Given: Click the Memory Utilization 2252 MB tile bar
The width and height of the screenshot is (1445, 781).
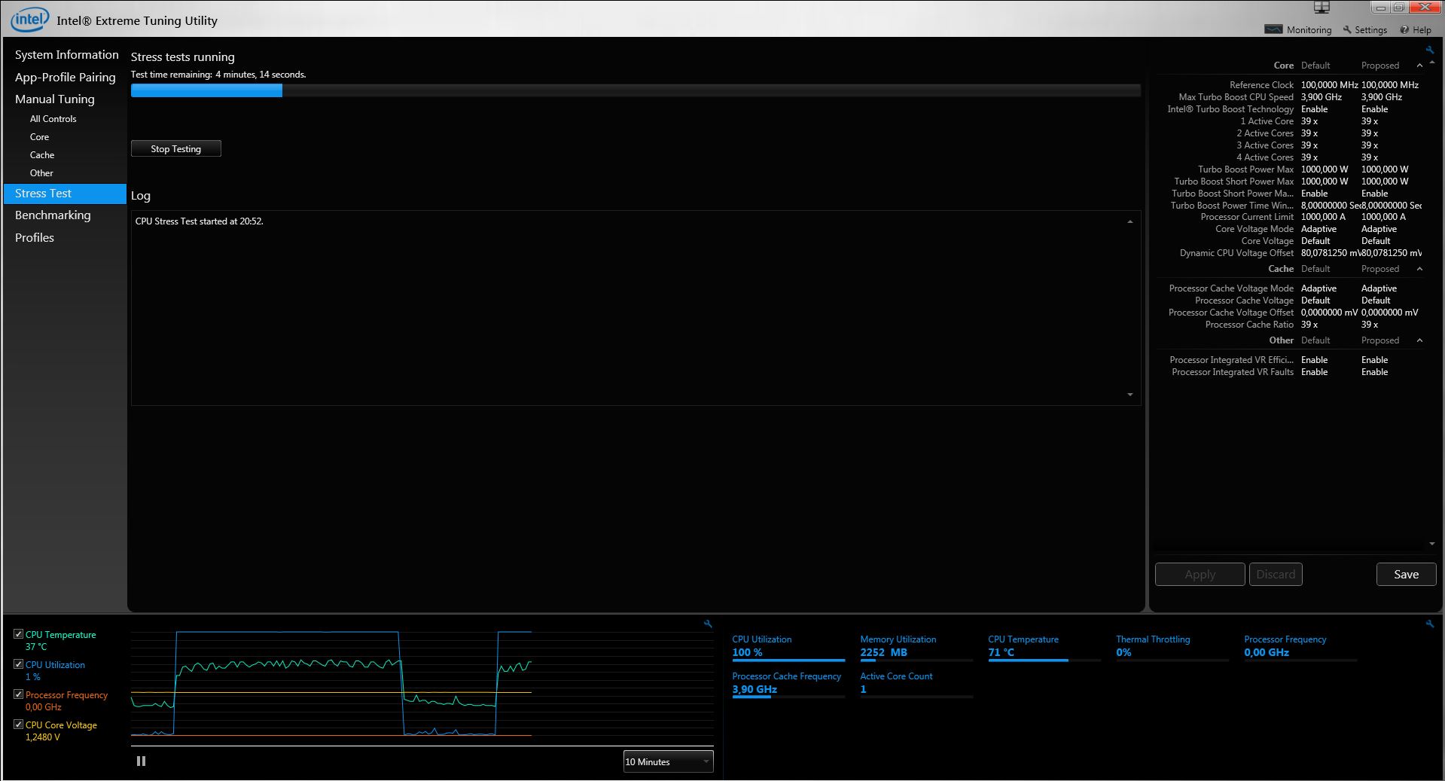Looking at the screenshot, I should [916, 660].
